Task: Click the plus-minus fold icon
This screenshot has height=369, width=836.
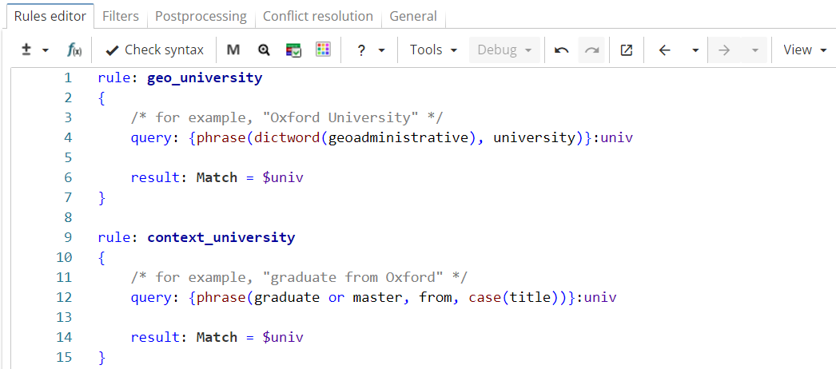Action: (x=26, y=50)
